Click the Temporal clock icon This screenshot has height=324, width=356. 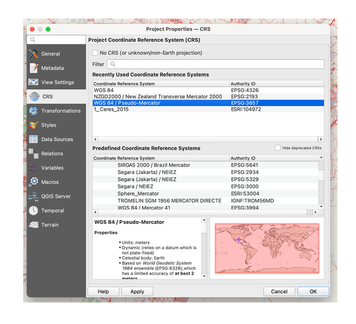(x=34, y=211)
